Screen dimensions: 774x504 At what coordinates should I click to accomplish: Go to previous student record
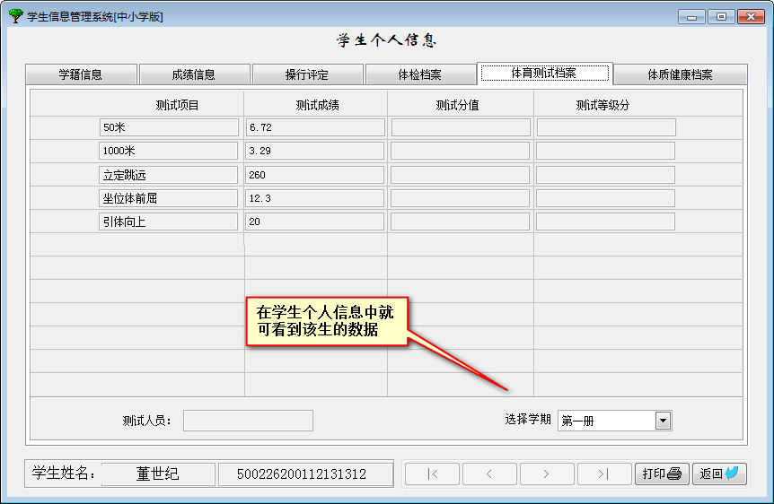click(489, 474)
